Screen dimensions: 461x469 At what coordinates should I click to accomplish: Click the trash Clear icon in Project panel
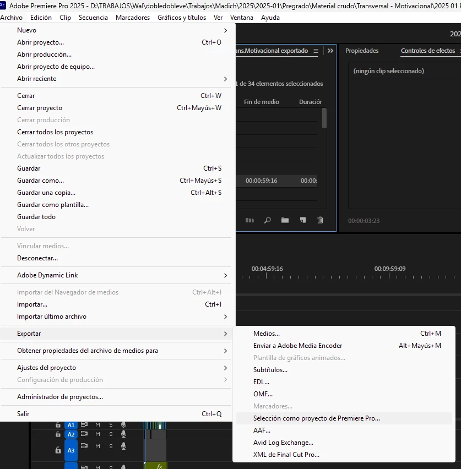320,220
